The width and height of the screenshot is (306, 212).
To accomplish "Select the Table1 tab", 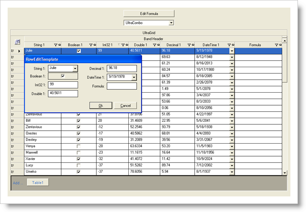I will point(38,182).
